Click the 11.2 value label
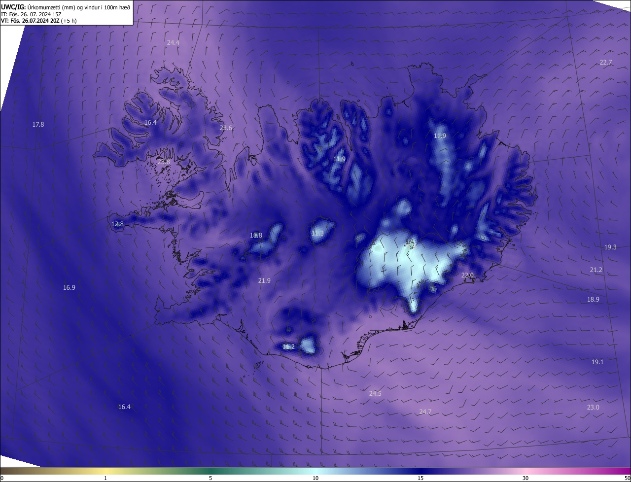The image size is (631, 482). click(x=288, y=347)
